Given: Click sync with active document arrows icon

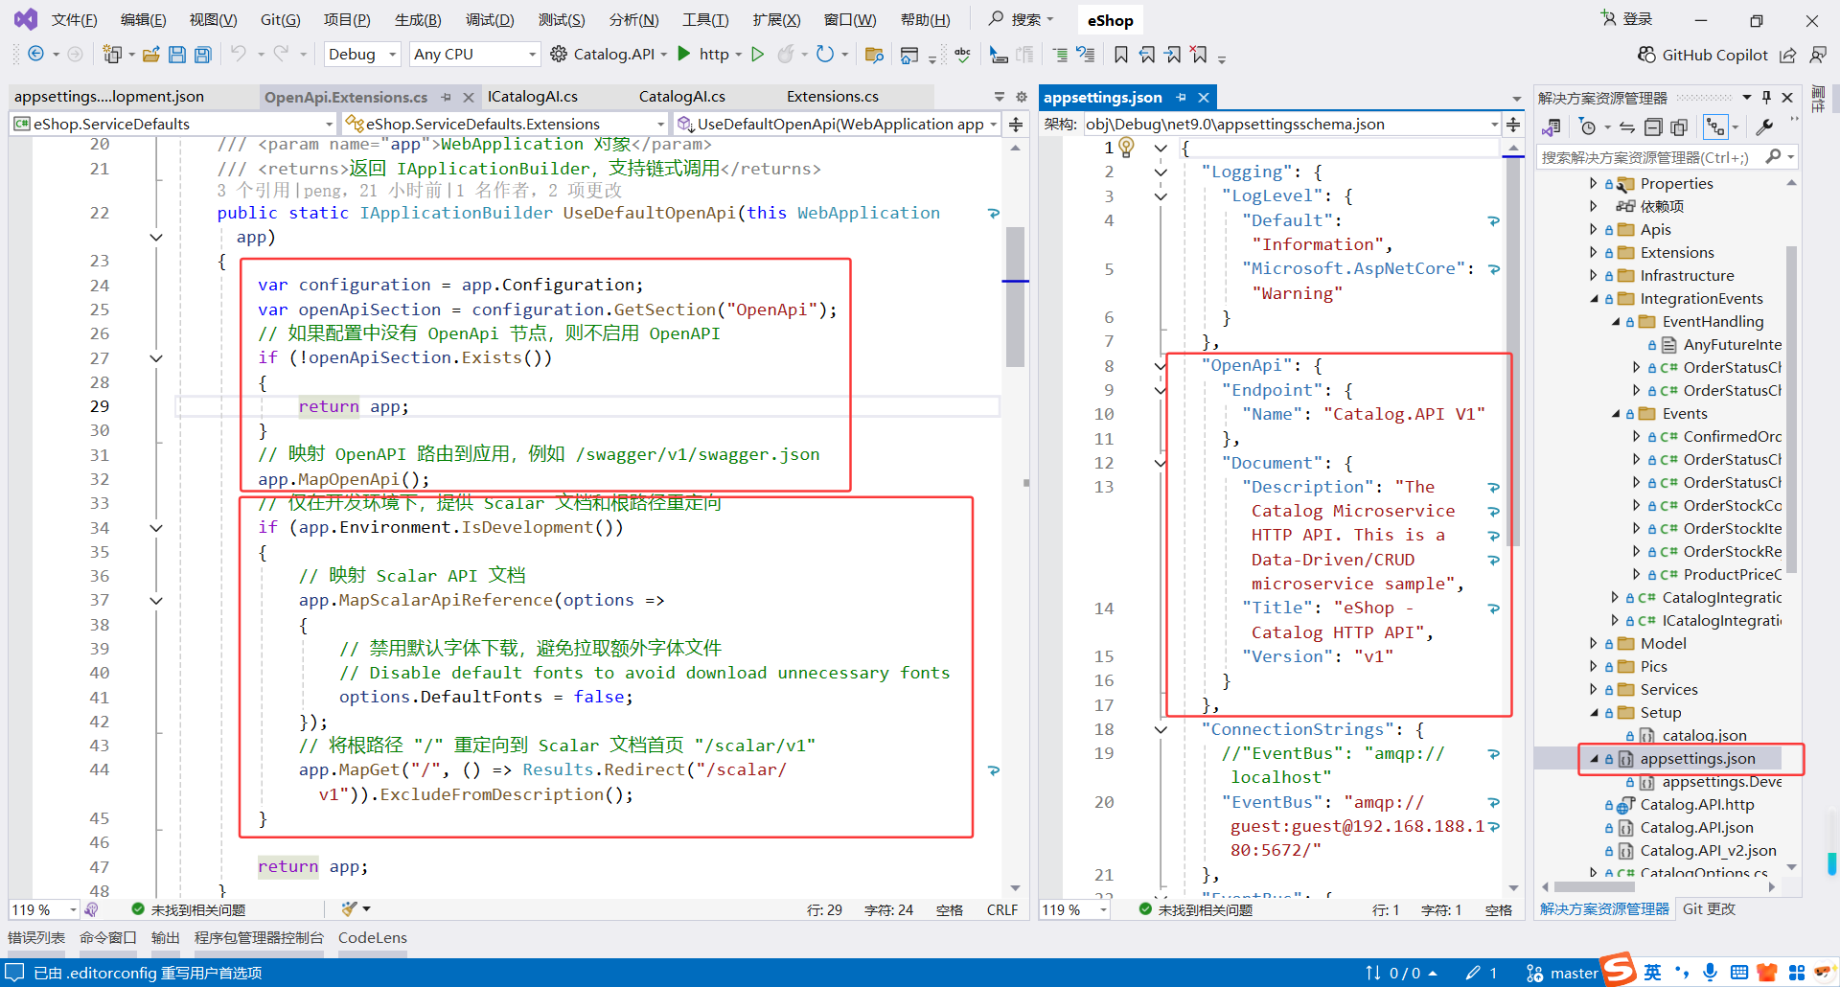Looking at the screenshot, I should pos(1627,127).
